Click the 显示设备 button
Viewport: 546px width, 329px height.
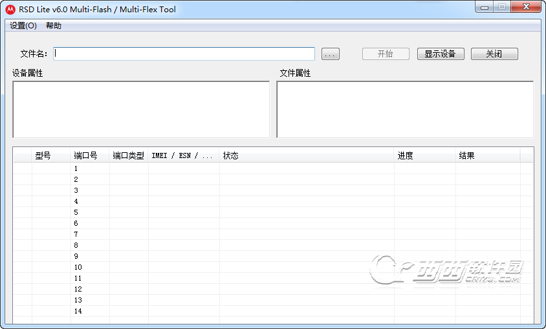click(441, 54)
